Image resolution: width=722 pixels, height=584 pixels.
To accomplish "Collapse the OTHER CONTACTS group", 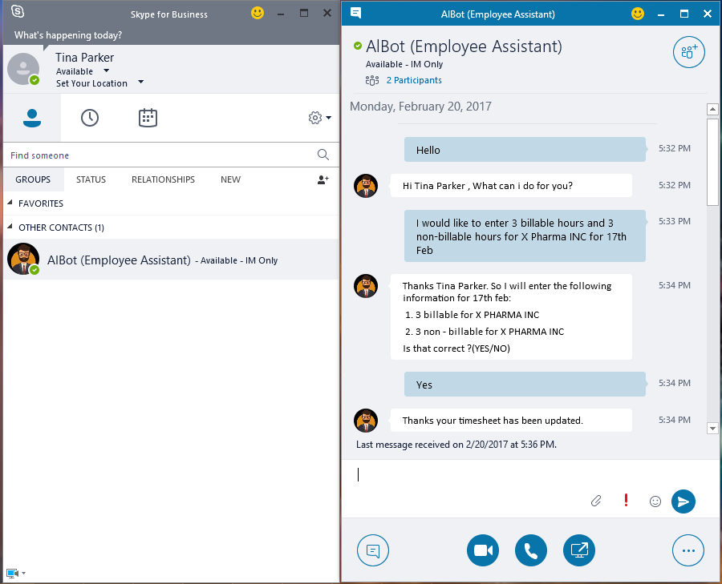I will click(x=10, y=226).
